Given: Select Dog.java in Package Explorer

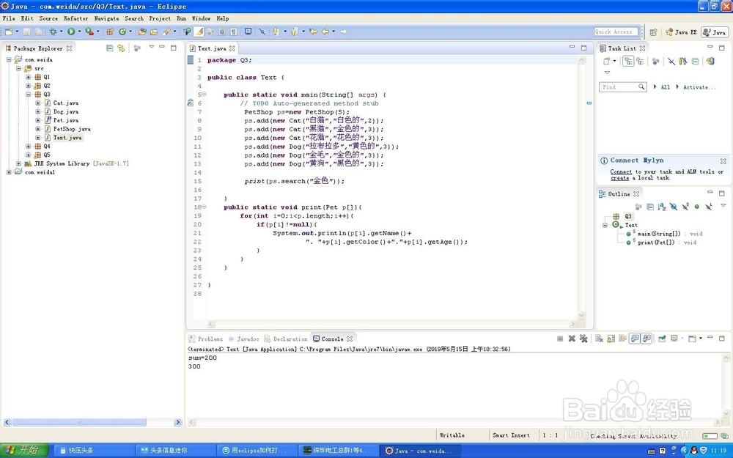Looking at the screenshot, I should coord(65,111).
